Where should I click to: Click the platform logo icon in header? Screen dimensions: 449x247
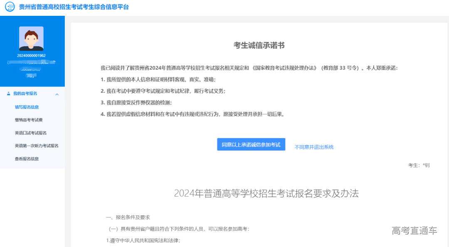pyautogui.click(x=10, y=7)
